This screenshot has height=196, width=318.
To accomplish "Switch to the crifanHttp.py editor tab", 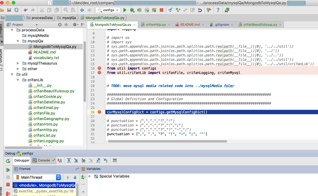I will click(156, 25).
